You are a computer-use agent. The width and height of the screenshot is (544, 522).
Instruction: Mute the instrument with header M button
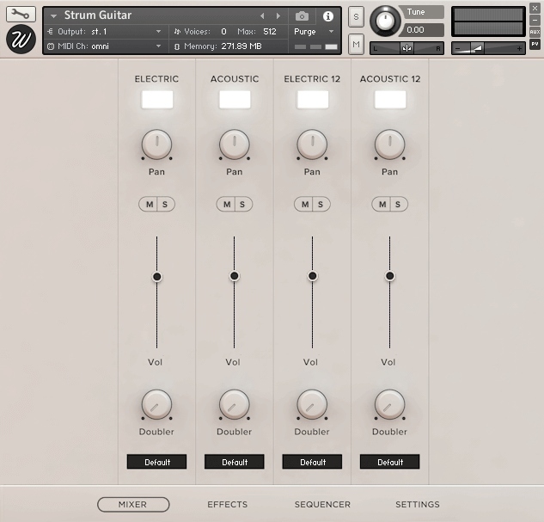(356, 43)
